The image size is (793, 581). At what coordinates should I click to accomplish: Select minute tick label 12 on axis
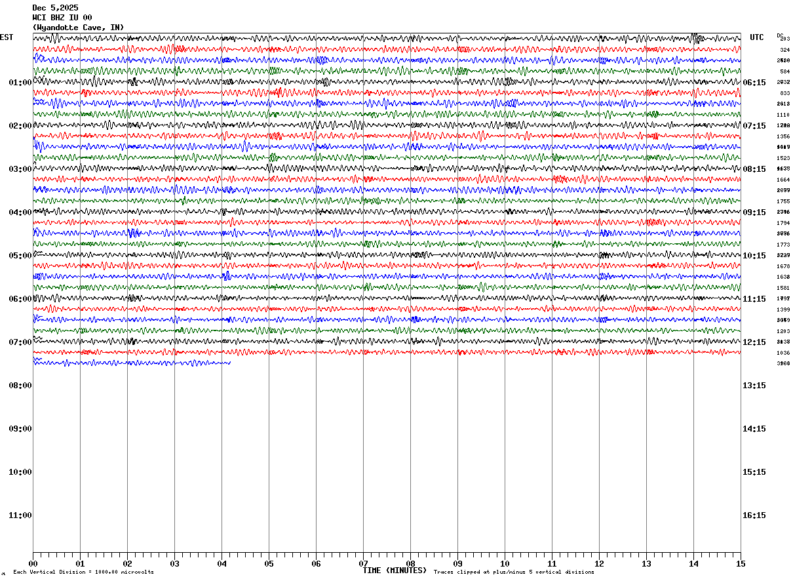click(x=599, y=563)
